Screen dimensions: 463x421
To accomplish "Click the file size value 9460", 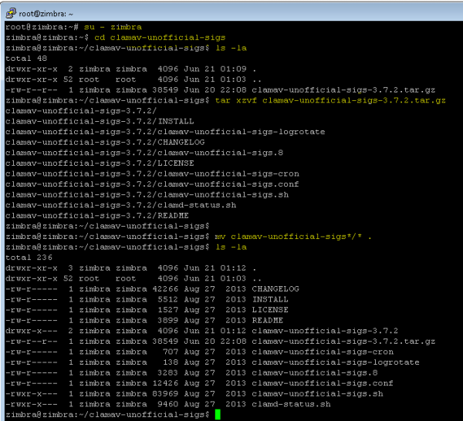I will pos(168,404).
